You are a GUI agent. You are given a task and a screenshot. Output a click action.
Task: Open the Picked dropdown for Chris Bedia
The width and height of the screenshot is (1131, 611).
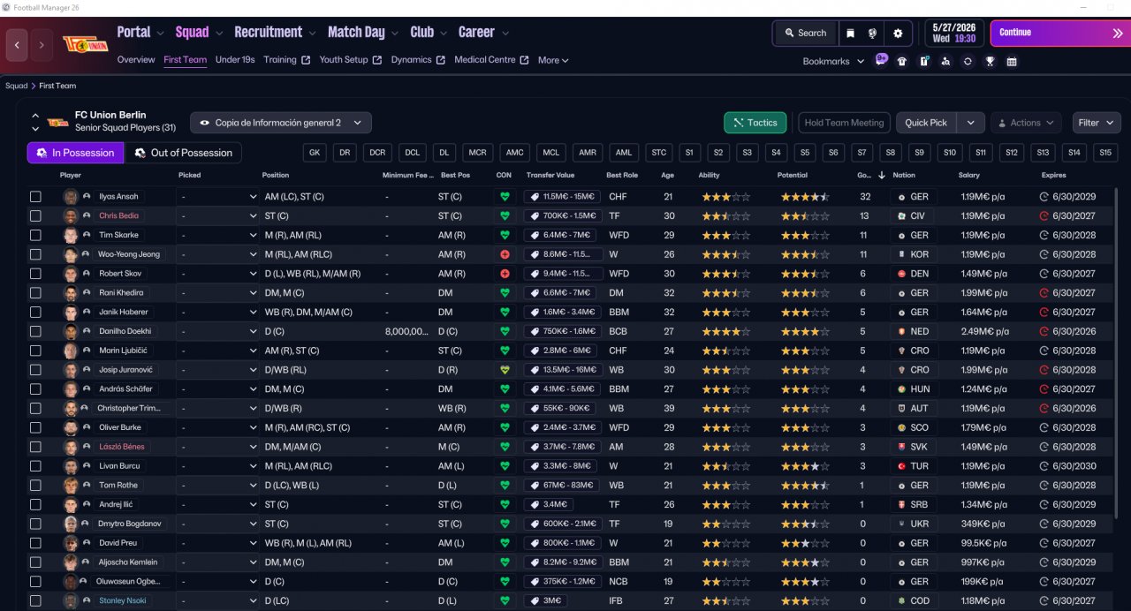[x=216, y=216]
